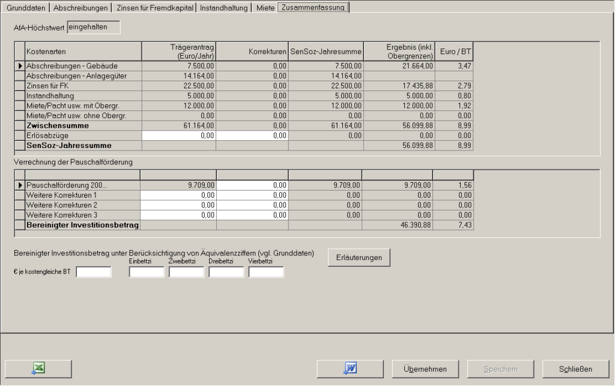The height and width of the screenshot is (386, 615).
Task: Click Pauschalförderung Korrekturen cell
Action: coord(252,186)
